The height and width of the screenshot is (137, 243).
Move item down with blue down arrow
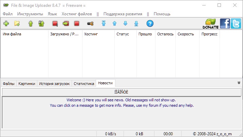(125, 23)
